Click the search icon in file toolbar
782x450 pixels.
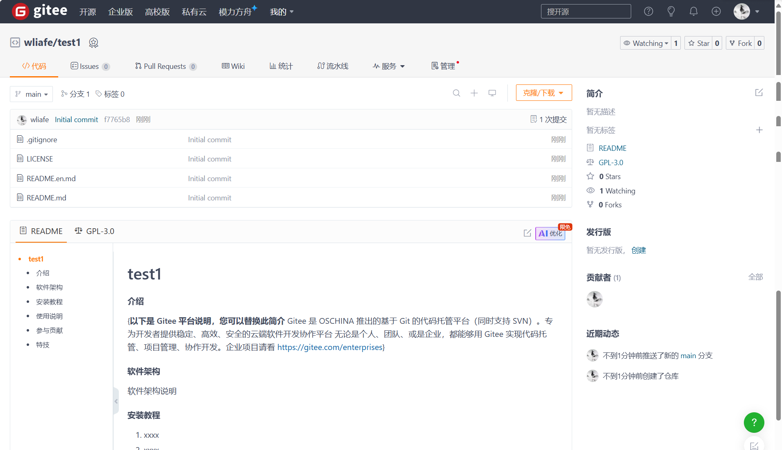click(456, 93)
